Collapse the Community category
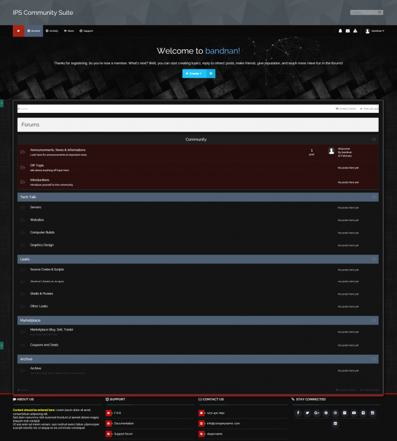Image resolution: width=397 pixels, height=441 pixels. click(x=374, y=139)
